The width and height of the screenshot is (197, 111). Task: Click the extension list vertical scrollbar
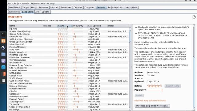[x=130, y=36]
